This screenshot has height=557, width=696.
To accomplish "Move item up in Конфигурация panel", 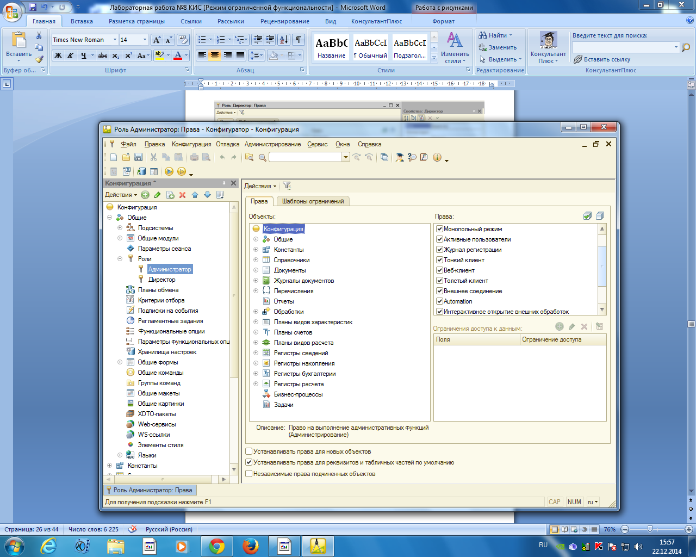I will pos(195,195).
